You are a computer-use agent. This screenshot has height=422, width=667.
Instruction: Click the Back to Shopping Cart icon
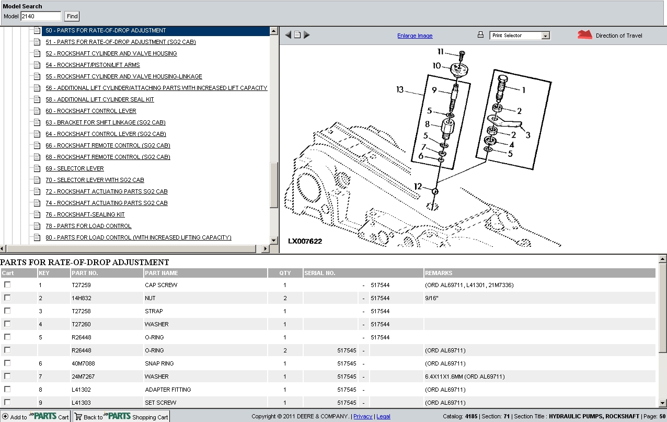(x=78, y=417)
